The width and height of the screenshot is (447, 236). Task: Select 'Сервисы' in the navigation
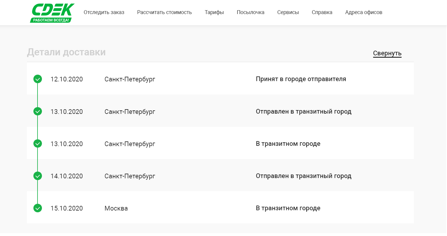288,12
